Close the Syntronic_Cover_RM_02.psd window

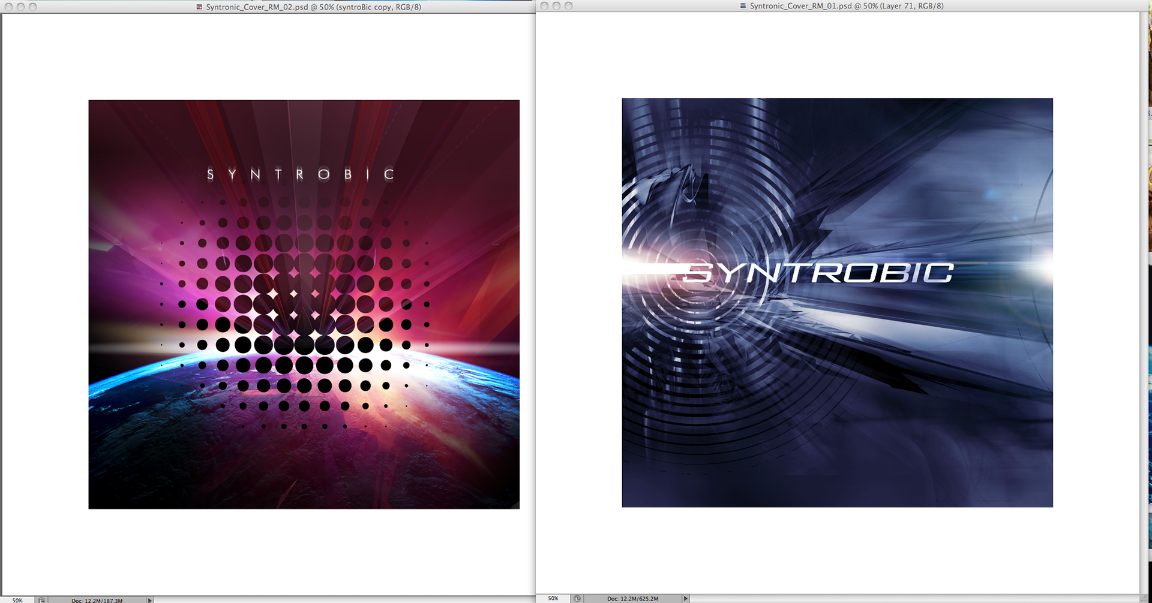pyautogui.click(x=8, y=7)
